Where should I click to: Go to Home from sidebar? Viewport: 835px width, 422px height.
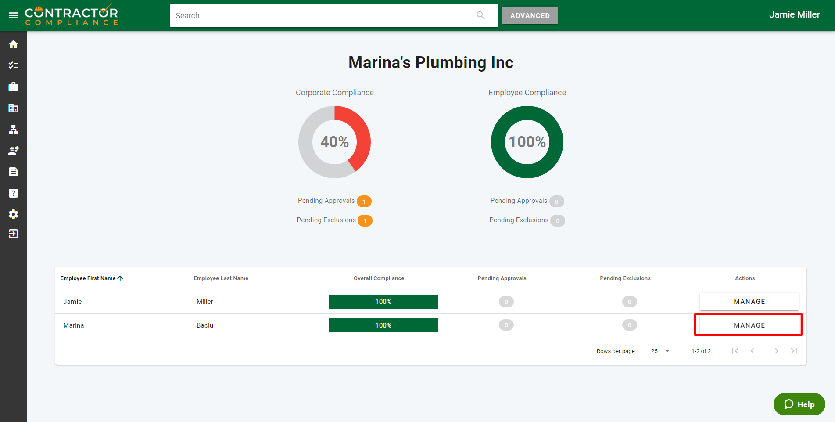[13, 44]
